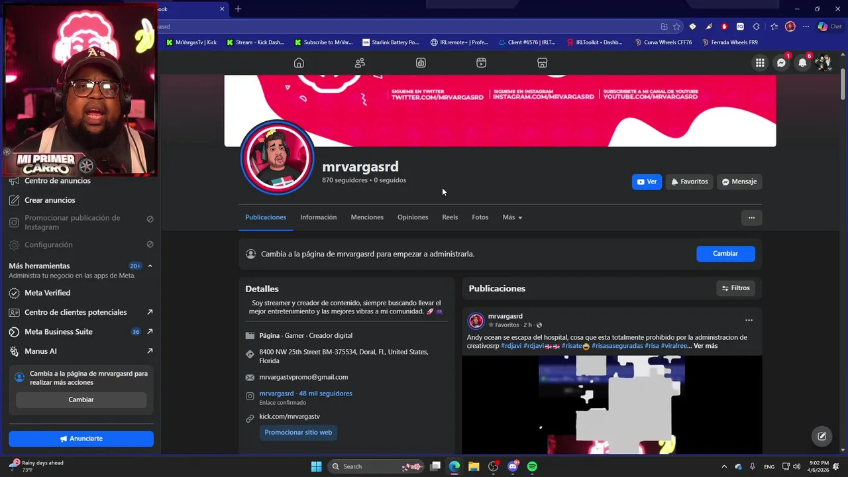Open Discord from the taskbar
The image size is (848, 477).
513,466
